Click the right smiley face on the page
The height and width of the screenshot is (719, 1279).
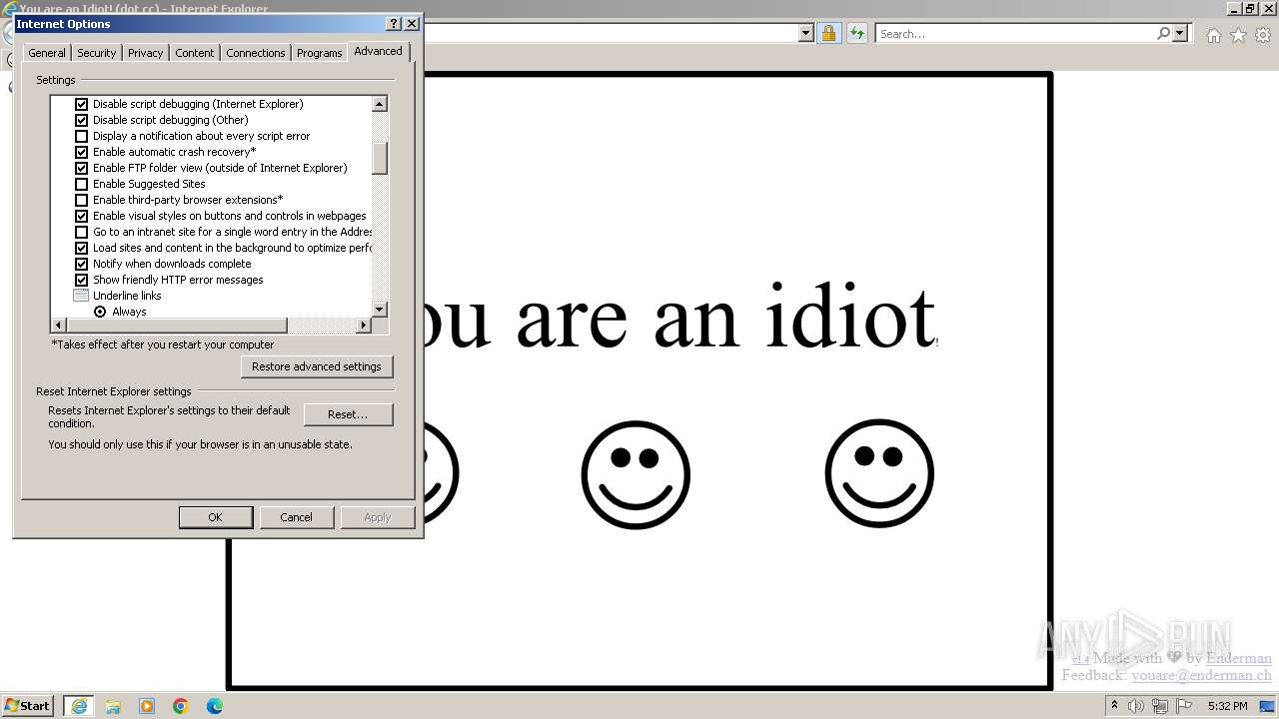pyautogui.click(x=879, y=474)
